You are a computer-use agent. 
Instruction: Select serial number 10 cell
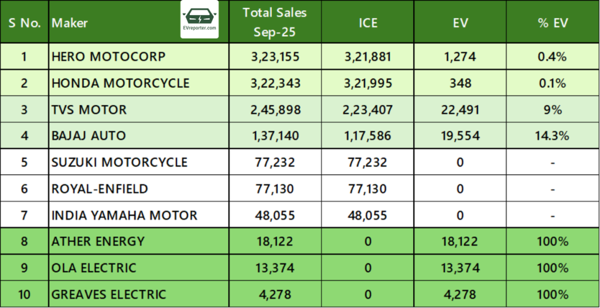(24, 295)
